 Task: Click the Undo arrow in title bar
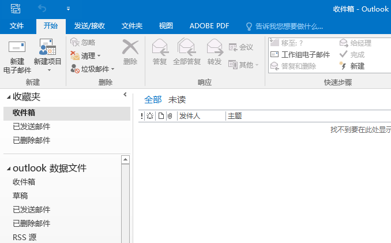pyautogui.click(x=42, y=9)
